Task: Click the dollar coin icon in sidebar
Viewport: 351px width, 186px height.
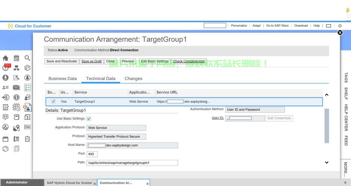Action: tap(16, 97)
